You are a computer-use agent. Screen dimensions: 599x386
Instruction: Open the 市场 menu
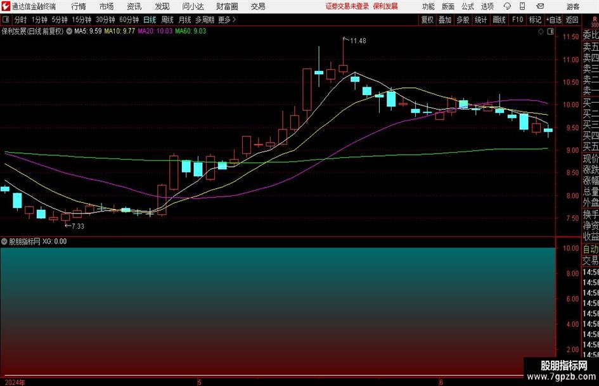[x=106, y=6]
